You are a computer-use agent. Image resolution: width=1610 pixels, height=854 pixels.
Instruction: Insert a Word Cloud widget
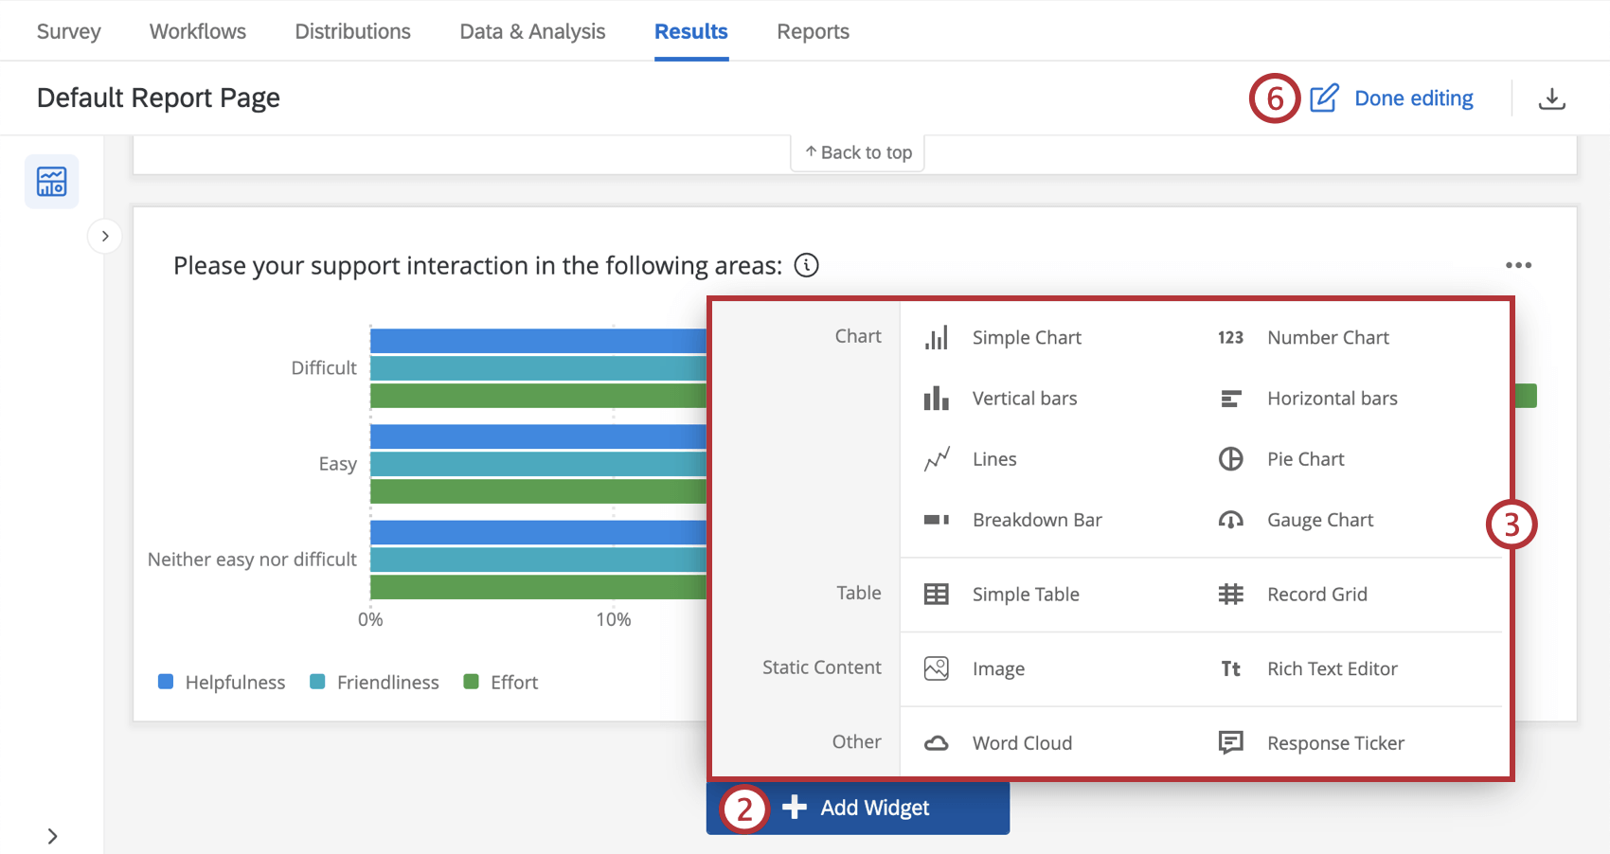(1022, 742)
